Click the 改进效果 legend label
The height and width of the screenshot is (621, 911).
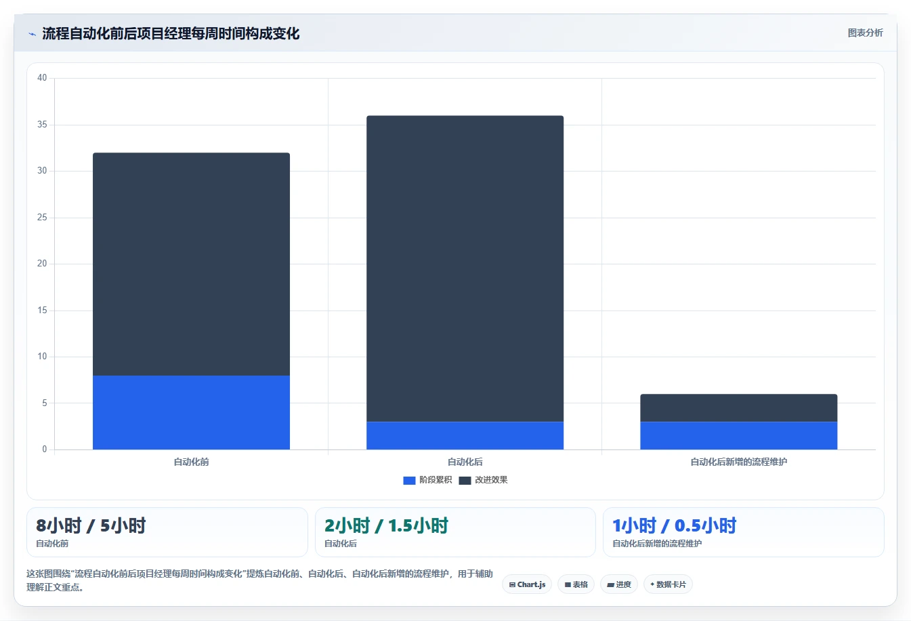pyautogui.click(x=491, y=480)
